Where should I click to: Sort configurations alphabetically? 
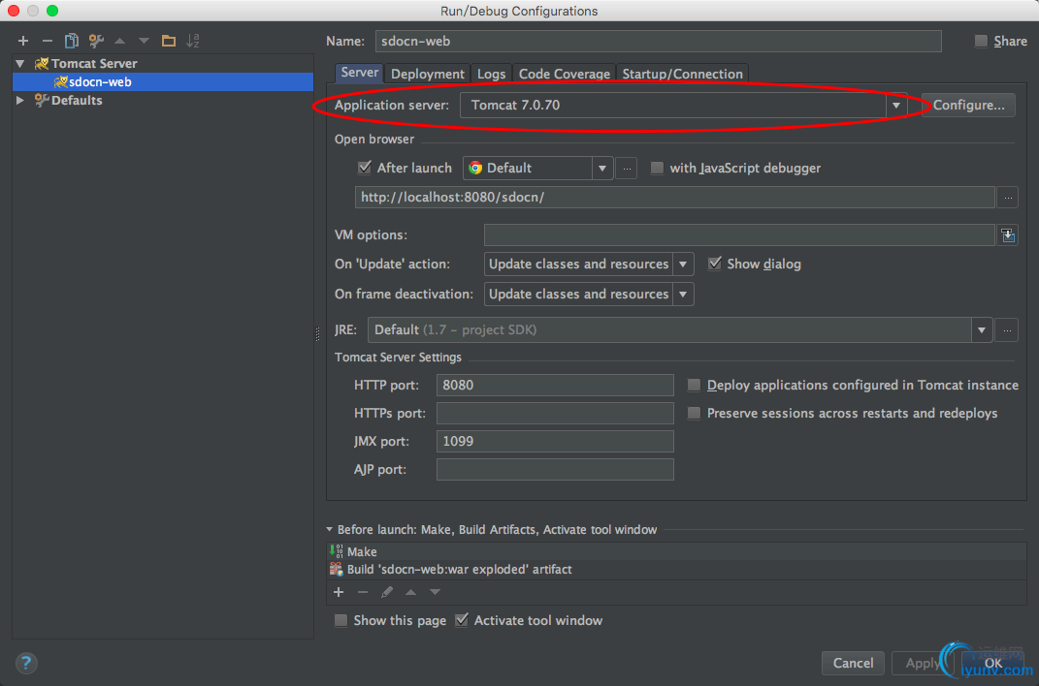point(193,41)
